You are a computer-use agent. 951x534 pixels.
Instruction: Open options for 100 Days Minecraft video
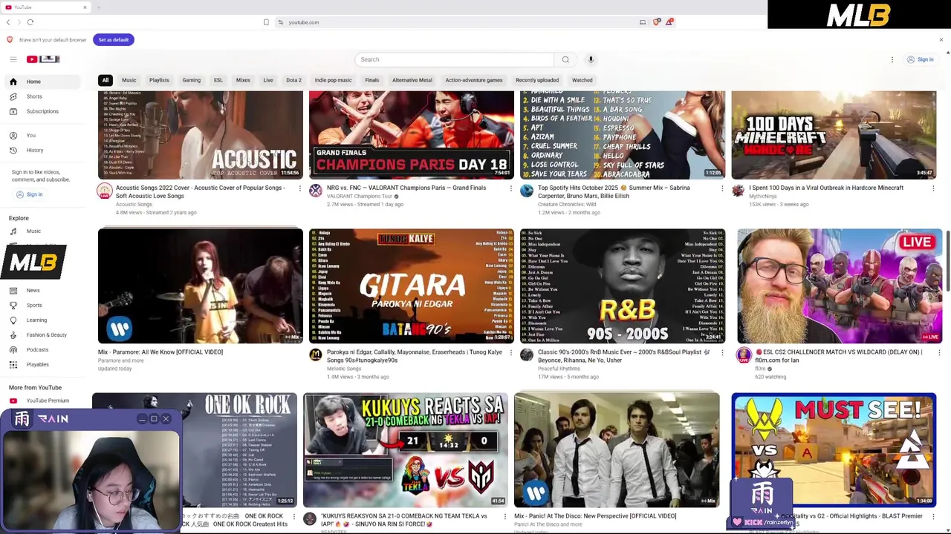point(933,188)
